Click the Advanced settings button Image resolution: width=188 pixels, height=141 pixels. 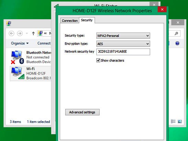coord(82,112)
